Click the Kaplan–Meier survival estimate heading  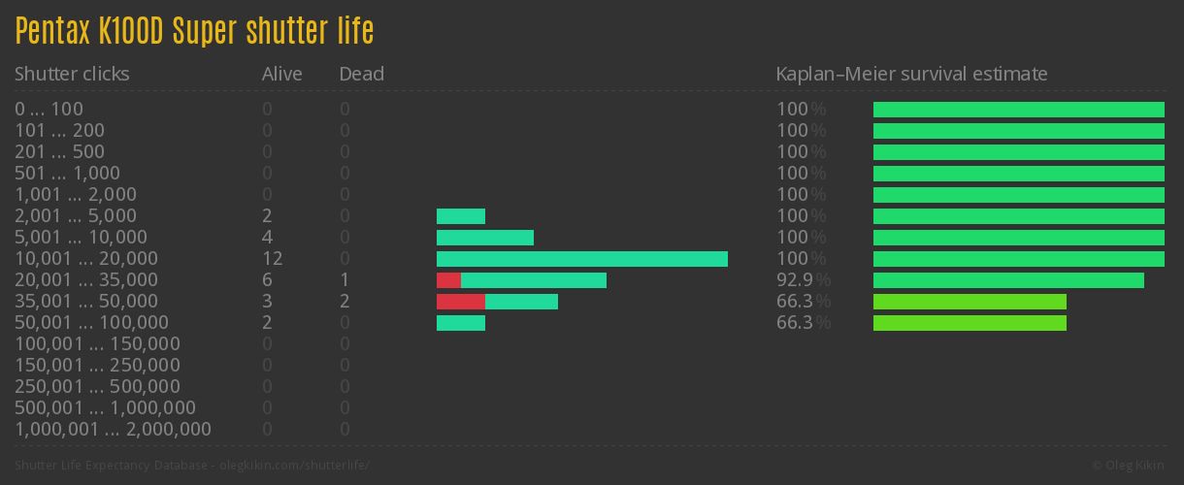pos(911,74)
